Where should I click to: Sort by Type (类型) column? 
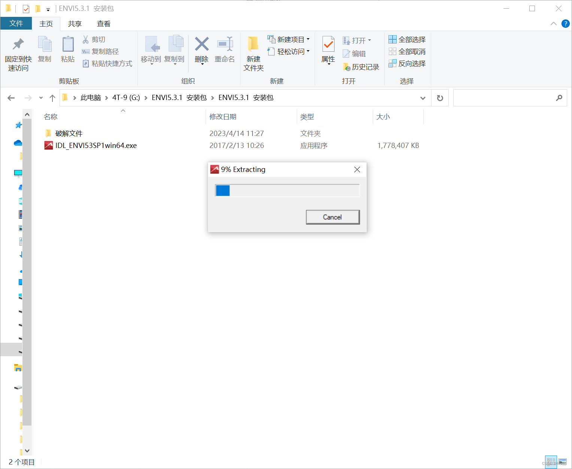pos(307,117)
